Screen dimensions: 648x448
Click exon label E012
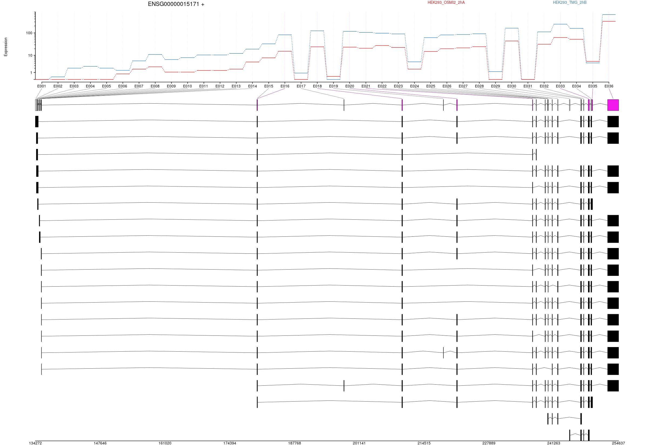(x=220, y=86)
